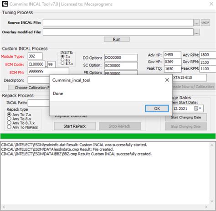Click the log scroll down arrow
The height and width of the screenshot is (211, 216).
coord(212,201)
